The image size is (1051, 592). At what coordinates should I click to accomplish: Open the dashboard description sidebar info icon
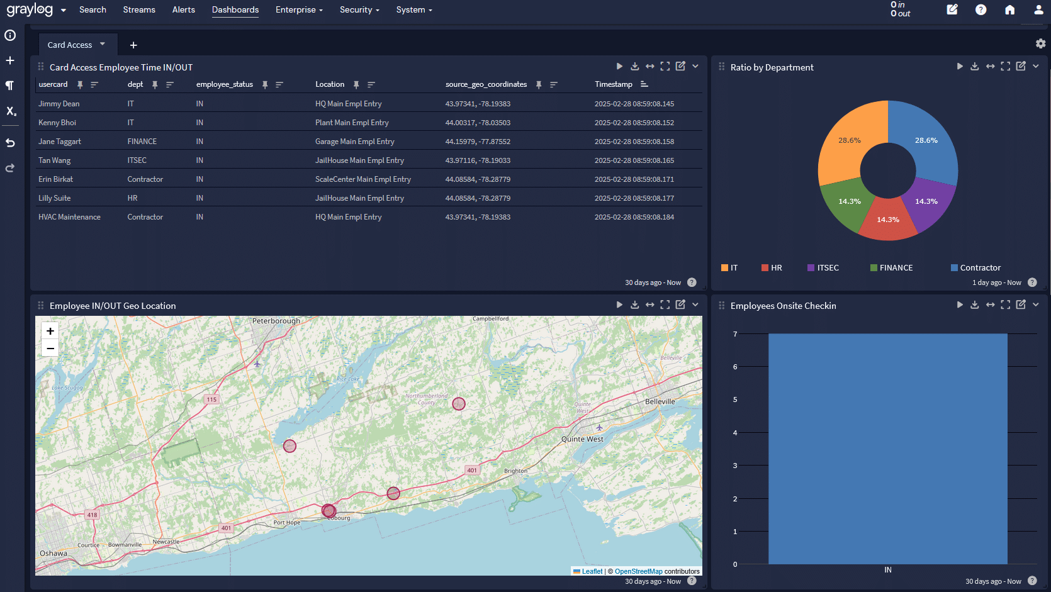tap(10, 36)
